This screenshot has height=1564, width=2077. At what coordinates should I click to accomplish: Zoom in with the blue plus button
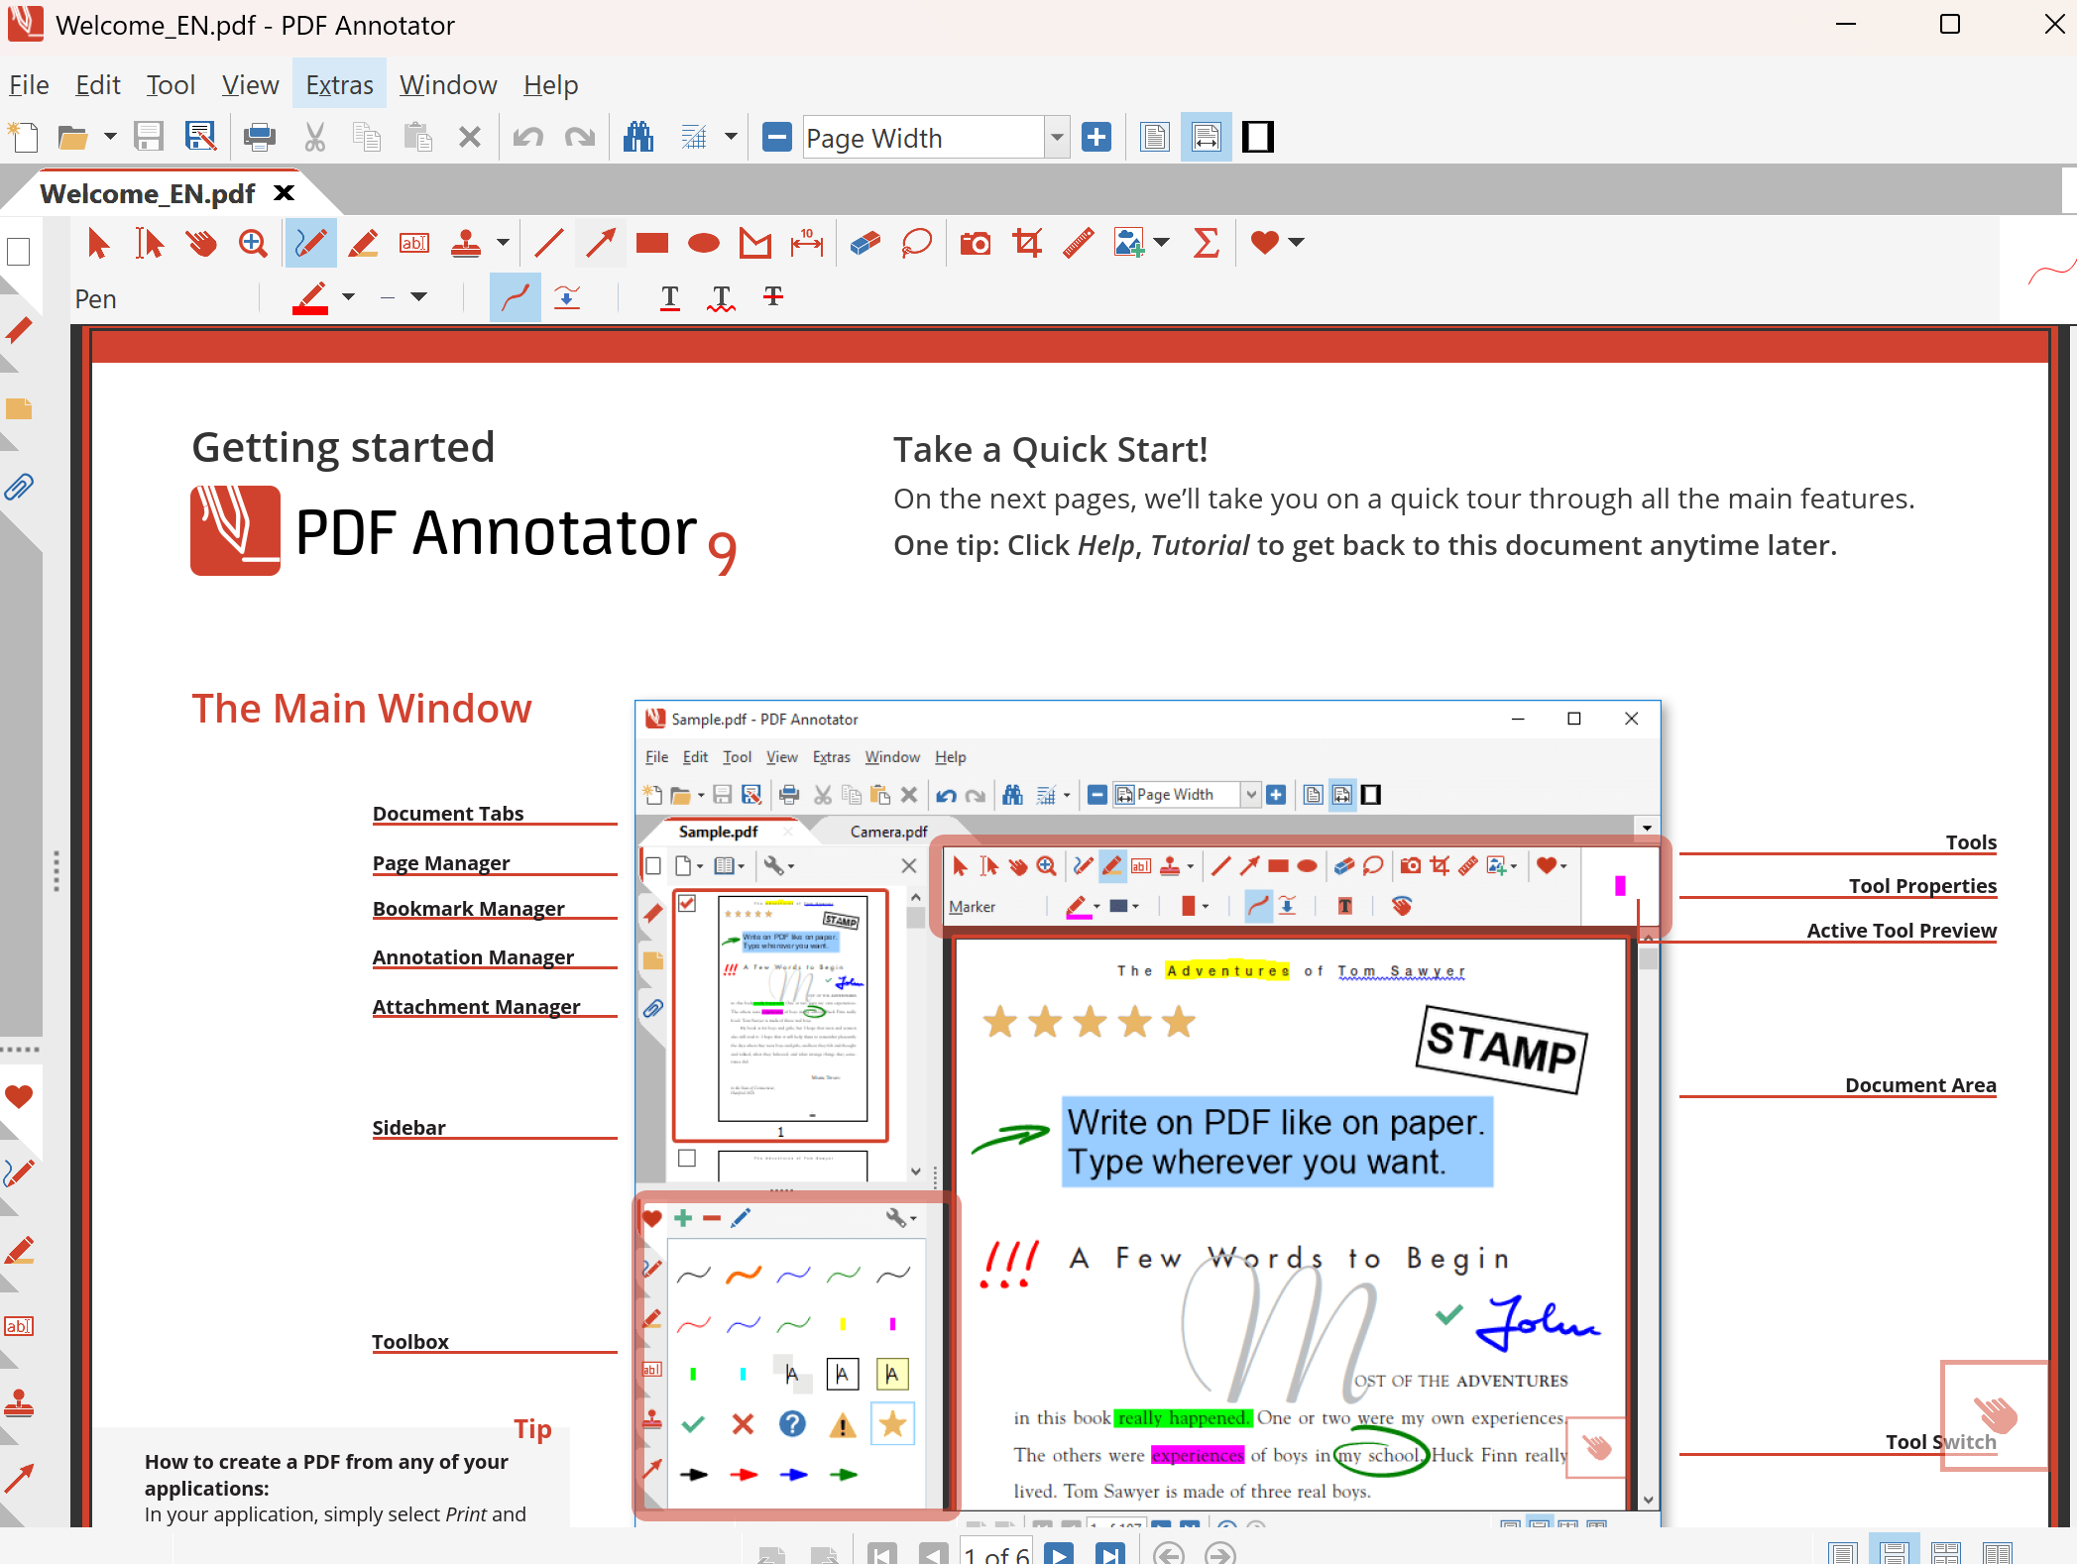click(x=1096, y=137)
